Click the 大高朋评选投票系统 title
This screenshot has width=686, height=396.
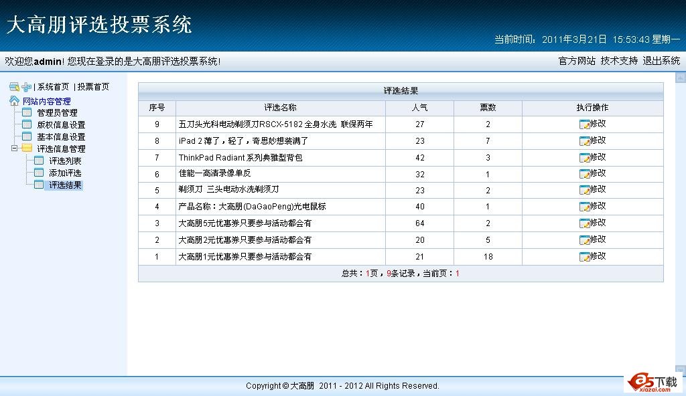99,25
